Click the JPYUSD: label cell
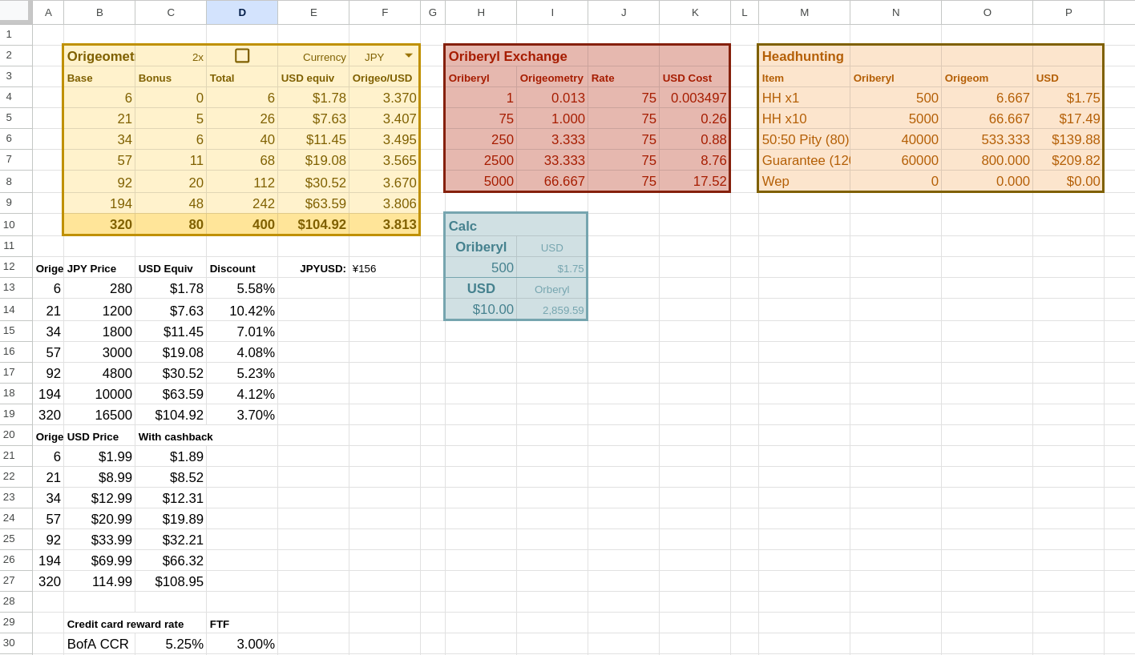1135x655 pixels. click(x=313, y=268)
